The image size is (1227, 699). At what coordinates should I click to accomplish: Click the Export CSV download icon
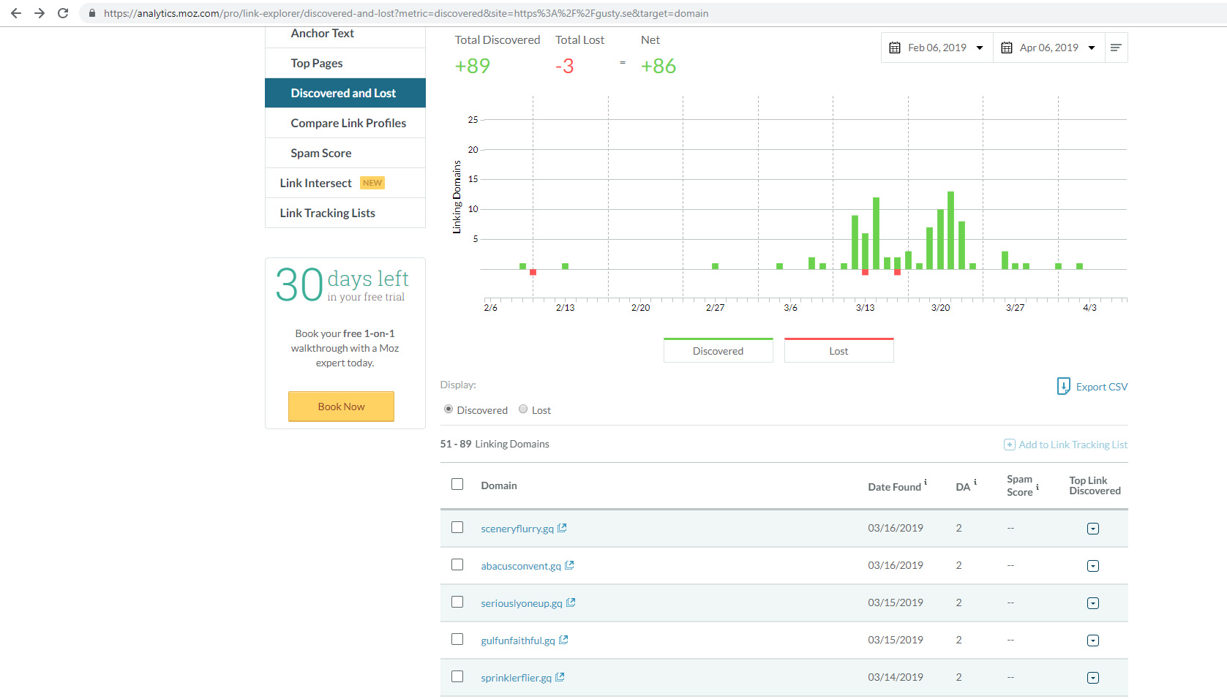pos(1063,386)
